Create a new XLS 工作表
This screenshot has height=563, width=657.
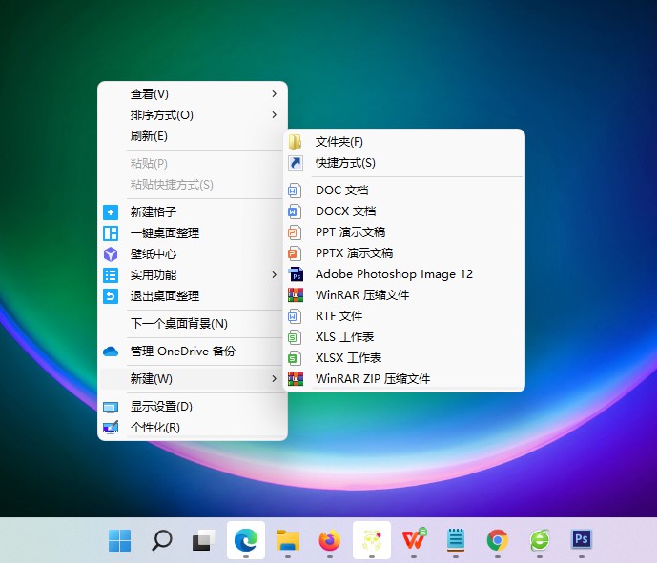[404, 337]
